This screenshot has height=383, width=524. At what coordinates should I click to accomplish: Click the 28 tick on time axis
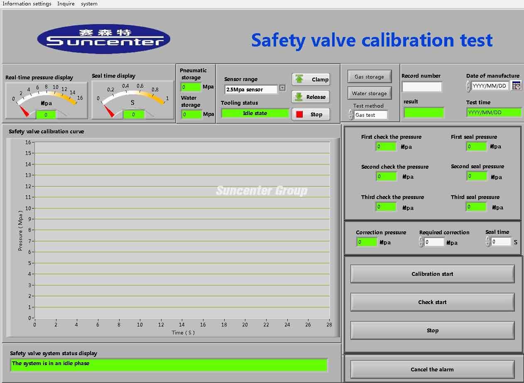[x=329, y=325]
